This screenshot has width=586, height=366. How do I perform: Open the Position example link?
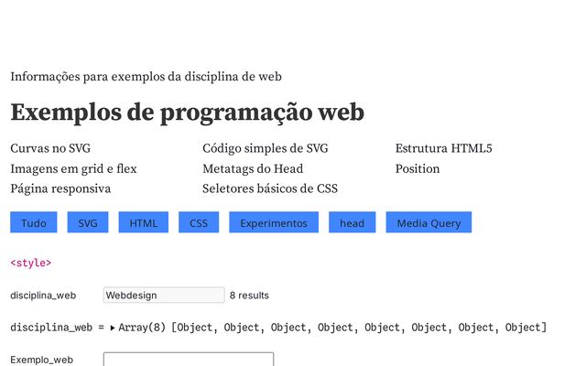pyautogui.click(x=418, y=168)
